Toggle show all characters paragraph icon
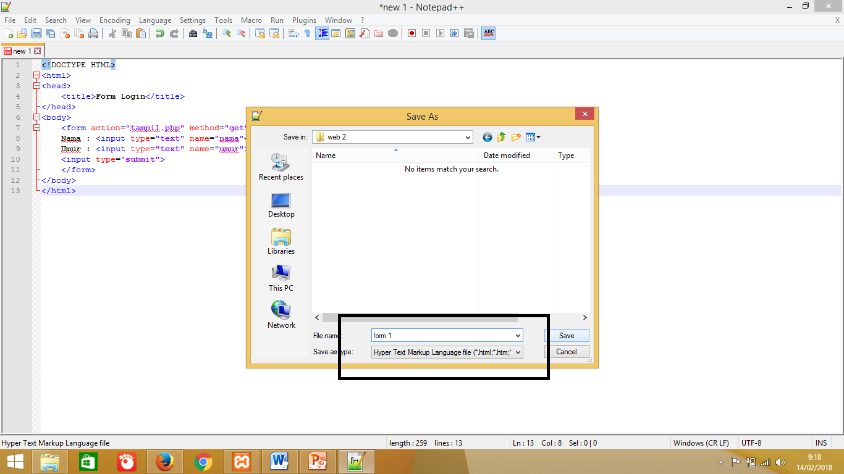This screenshot has width=844, height=474. (x=308, y=33)
